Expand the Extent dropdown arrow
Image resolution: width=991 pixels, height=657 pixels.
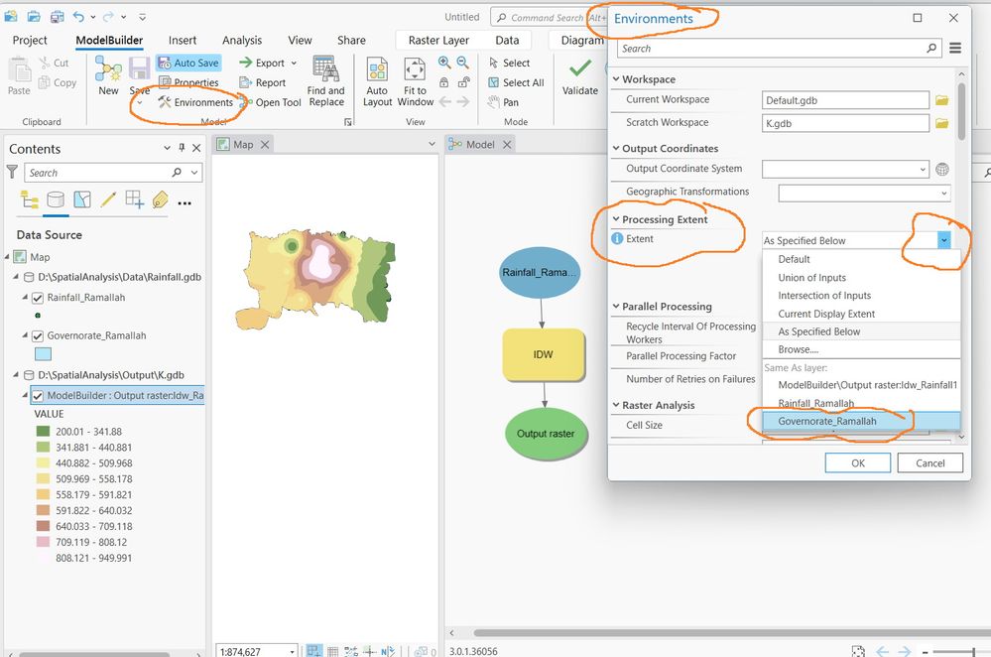943,239
